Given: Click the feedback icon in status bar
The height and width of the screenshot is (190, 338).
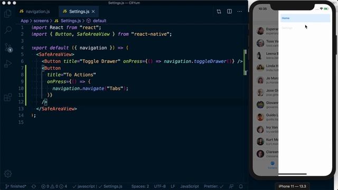Looking at the screenshot, I should click(231, 186).
